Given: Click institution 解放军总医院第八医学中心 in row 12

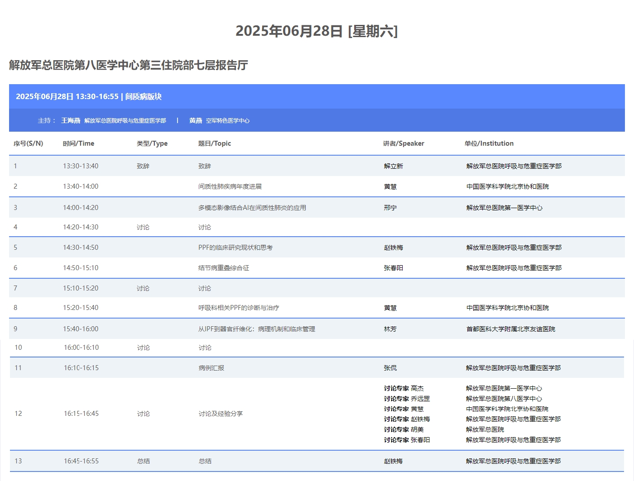Looking at the screenshot, I should [504, 399].
